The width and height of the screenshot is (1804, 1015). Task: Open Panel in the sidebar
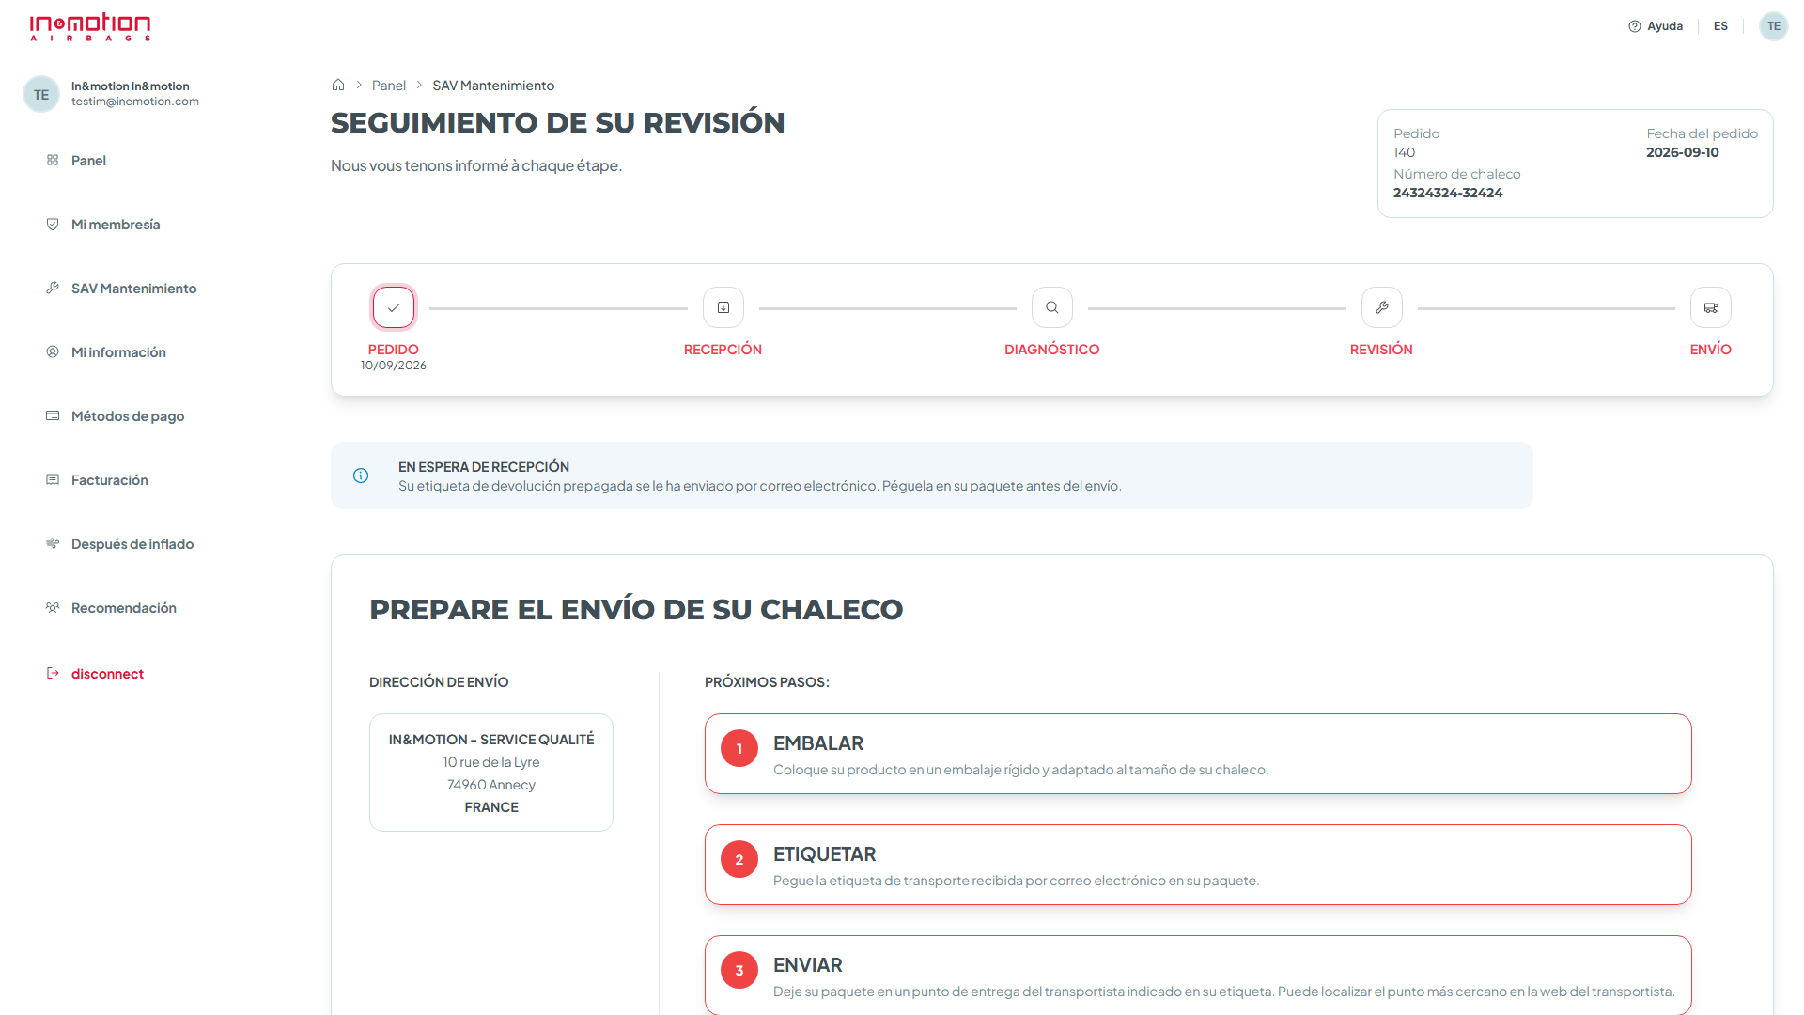(88, 161)
